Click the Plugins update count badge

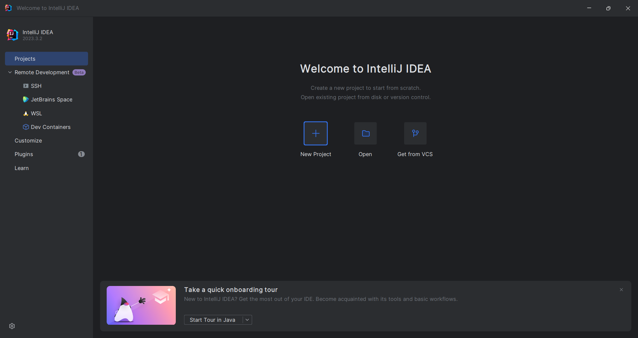click(x=81, y=154)
